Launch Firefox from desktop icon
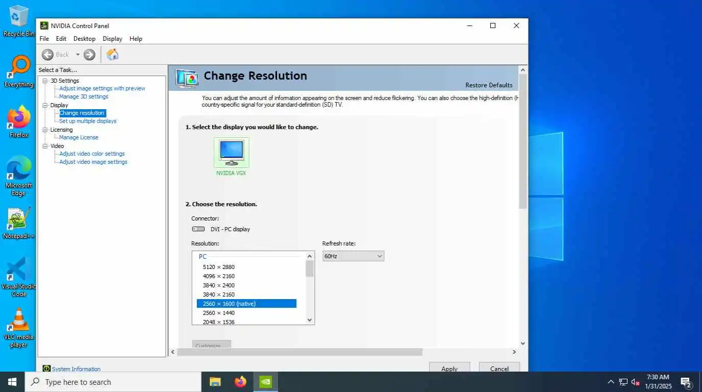Screen dimensions: 702x392 click(19, 122)
